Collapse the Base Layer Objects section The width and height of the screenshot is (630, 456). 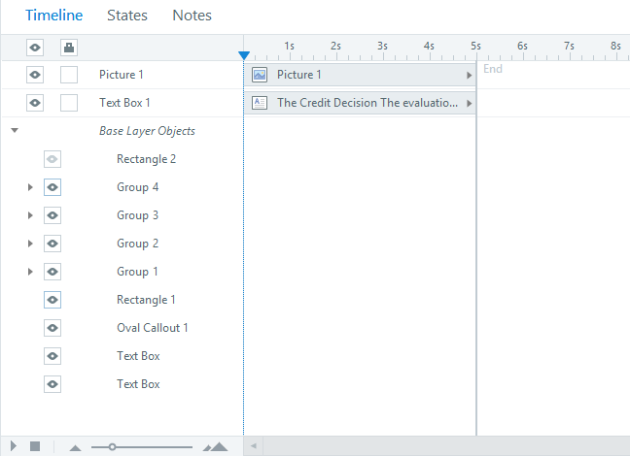(x=15, y=130)
